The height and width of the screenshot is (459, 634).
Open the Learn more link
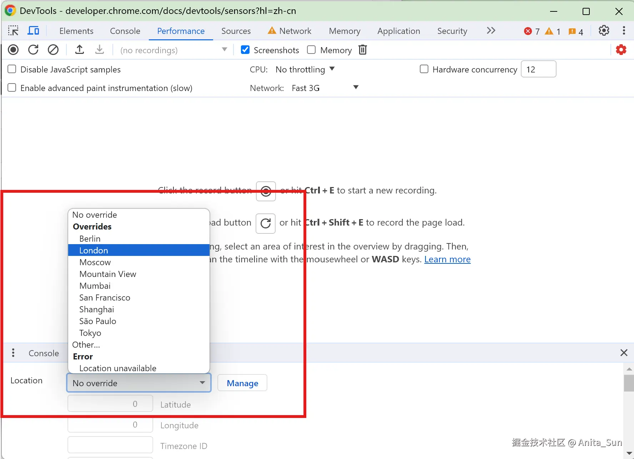pos(447,259)
